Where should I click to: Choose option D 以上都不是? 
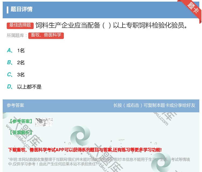pos(24,87)
